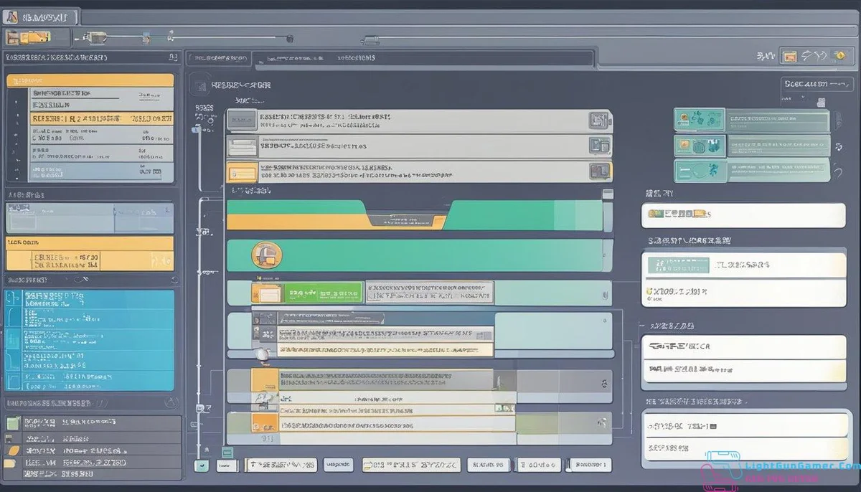Click the icon at the right end of the third list row
861x492 pixels.
click(x=599, y=171)
